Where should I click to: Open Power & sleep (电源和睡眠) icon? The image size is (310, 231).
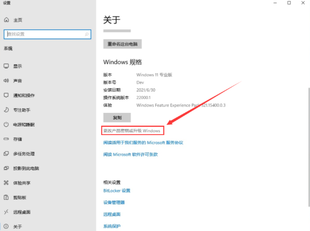click(6, 124)
